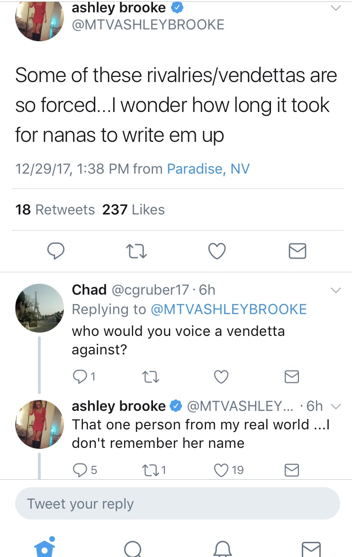The image size is (352, 557).
Task: Retweet ashley brooke's real world reply
Action: [x=151, y=470]
